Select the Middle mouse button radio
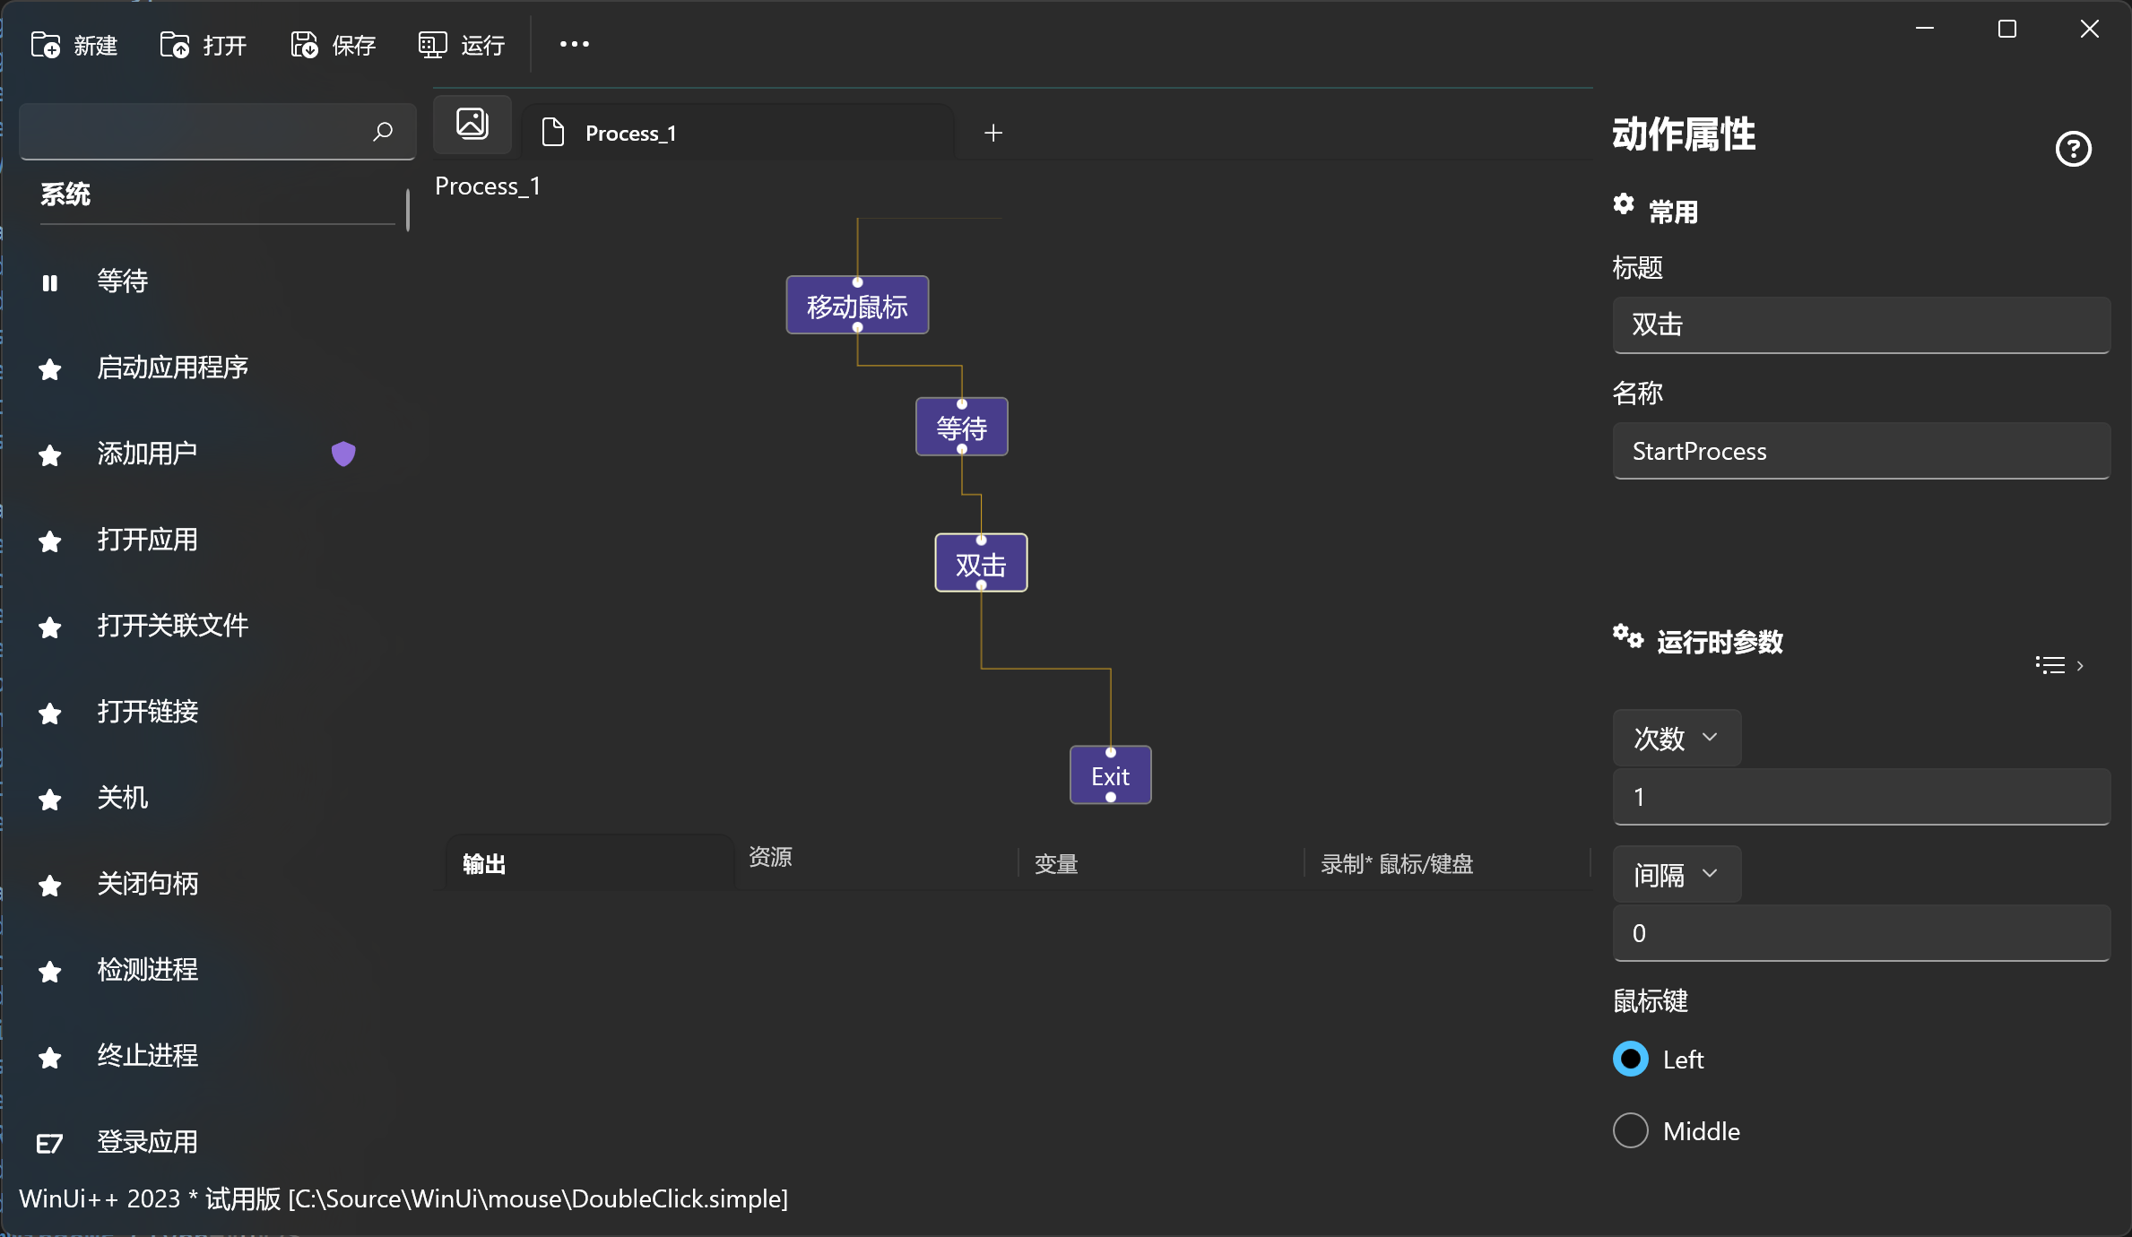Image resolution: width=2132 pixels, height=1237 pixels. pyautogui.click(x=1631, y=1130)
